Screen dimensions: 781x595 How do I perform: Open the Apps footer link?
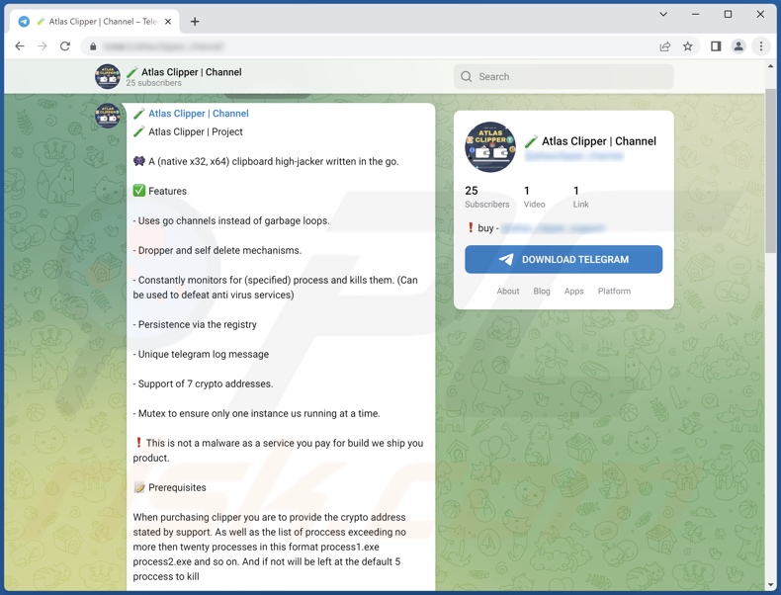(x=573, y=292)
